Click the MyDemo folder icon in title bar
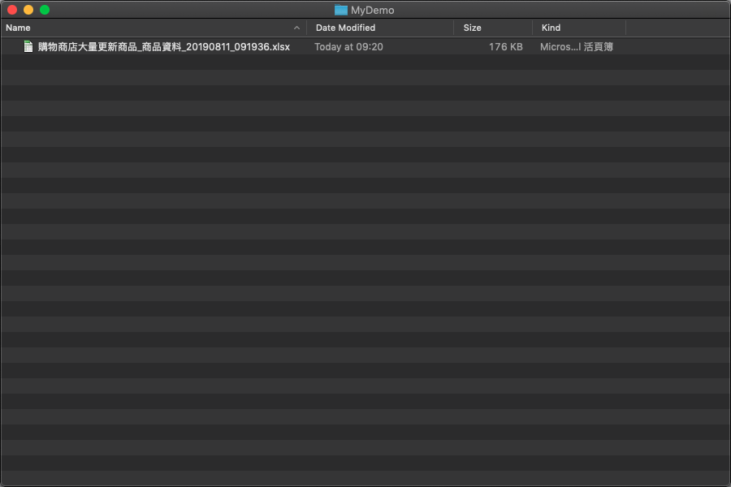This screenshot has width=731, height=487. [x=341, y=10]
